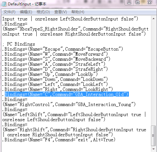Click the vertical scrollbar thumb
This screenshot has height=152, width=157.
[154, 136]
